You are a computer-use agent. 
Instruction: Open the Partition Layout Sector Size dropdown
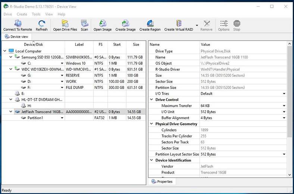pyautogui.click(x=284, y=154)
